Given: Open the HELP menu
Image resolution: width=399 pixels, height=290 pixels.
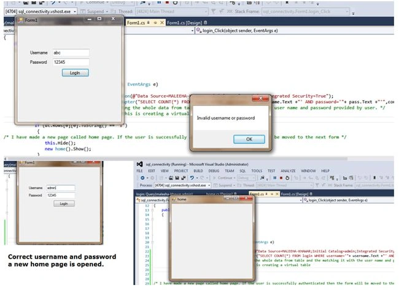Looking at the screenshot, I should click(325, 171).
